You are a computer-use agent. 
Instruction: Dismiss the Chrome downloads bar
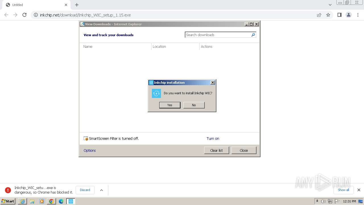pos(359,190)
